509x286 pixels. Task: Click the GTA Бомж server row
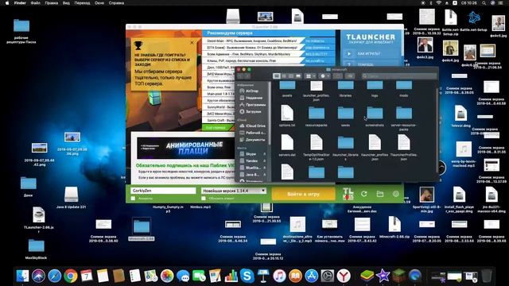269,48
